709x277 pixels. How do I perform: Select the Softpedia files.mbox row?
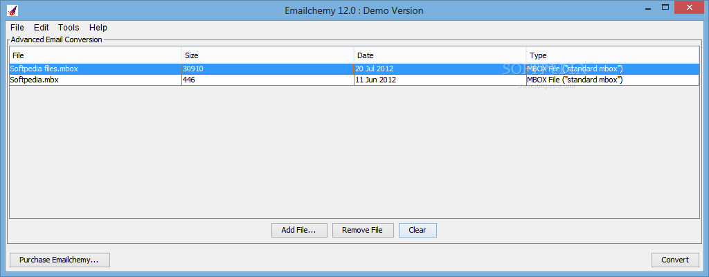pyautogui.click(x=354, y=69)
